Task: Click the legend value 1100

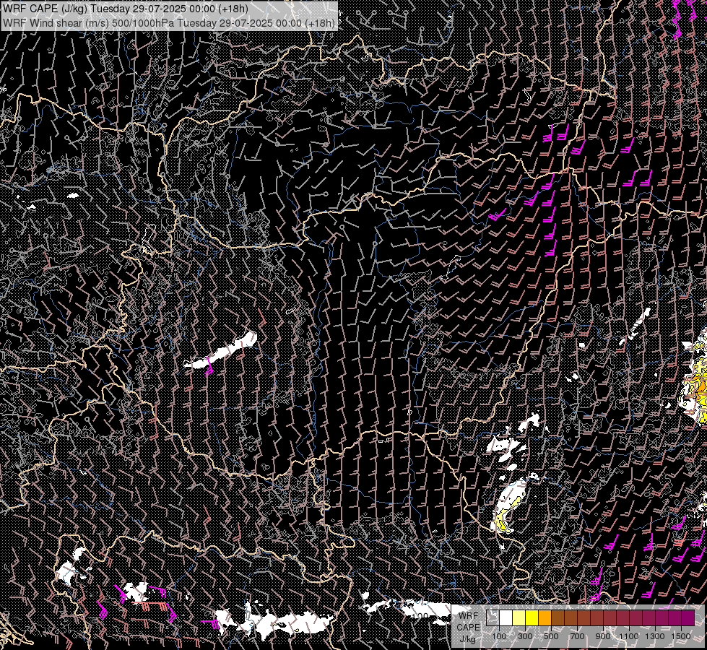Action: click(628, 636)
